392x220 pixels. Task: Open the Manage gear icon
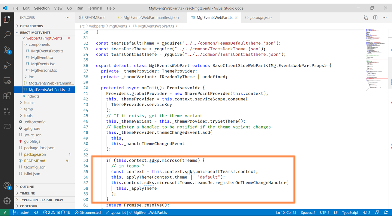click(x=7, y=201)
